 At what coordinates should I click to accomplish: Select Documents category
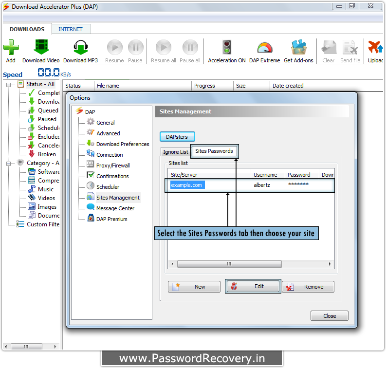pyautogui.click(x=44, y=216)
